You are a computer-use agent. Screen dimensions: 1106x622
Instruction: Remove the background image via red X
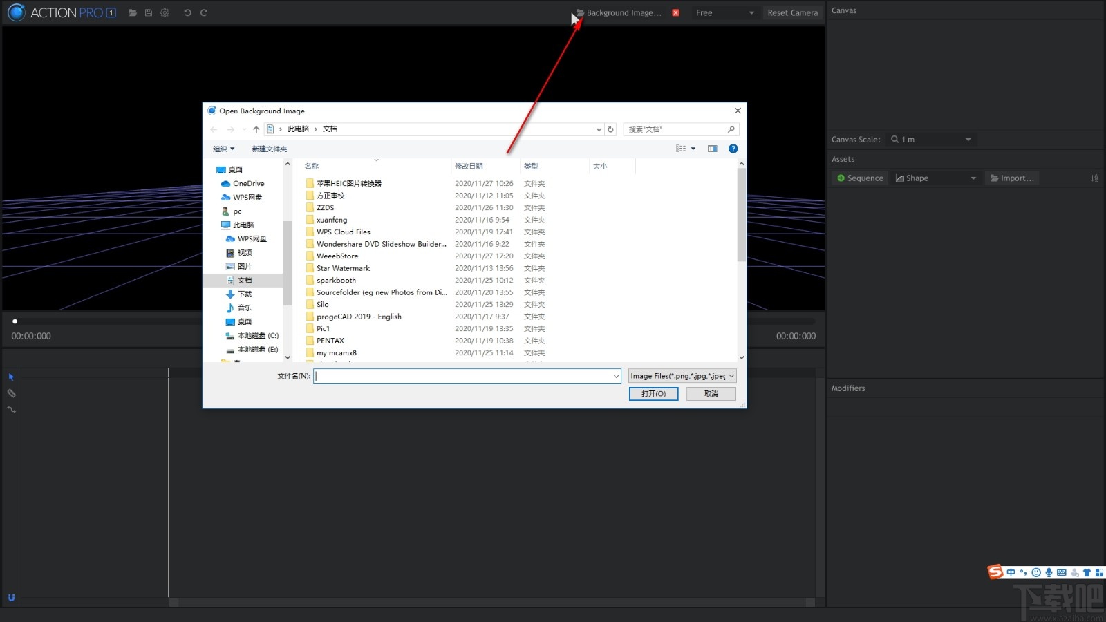coord(675,12)
